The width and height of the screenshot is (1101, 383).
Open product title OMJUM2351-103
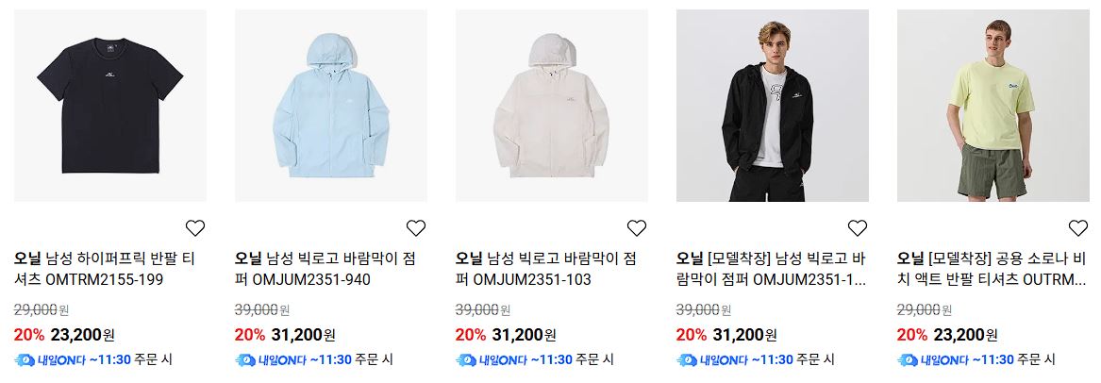(546, 270)
